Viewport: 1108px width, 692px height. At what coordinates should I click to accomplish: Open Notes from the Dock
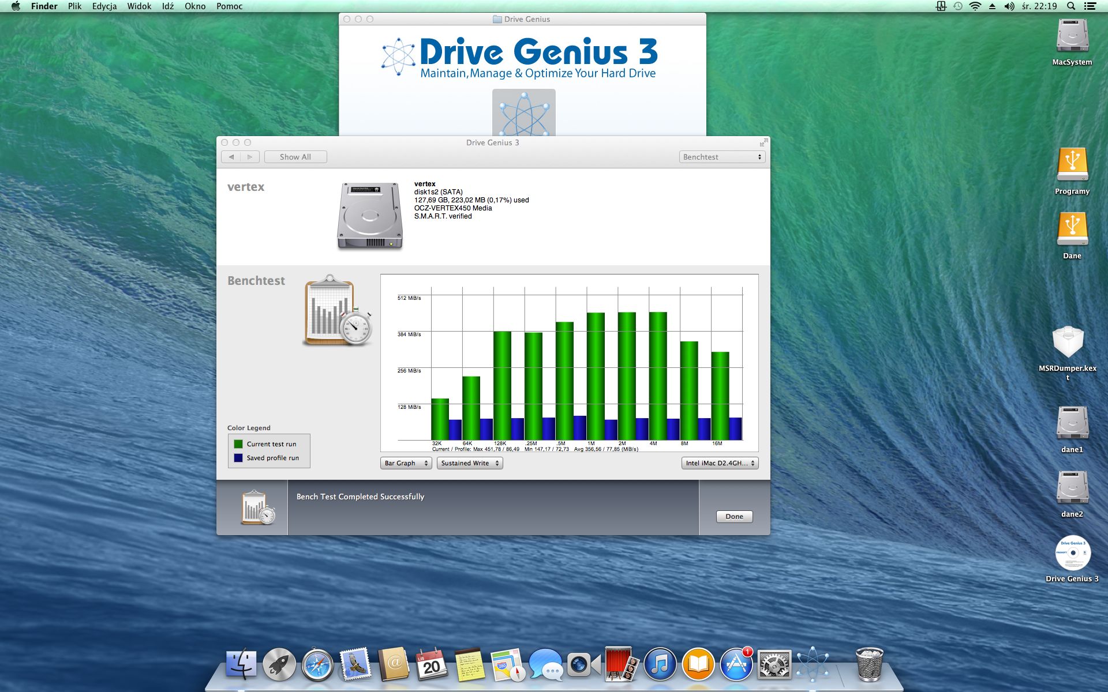469,664
